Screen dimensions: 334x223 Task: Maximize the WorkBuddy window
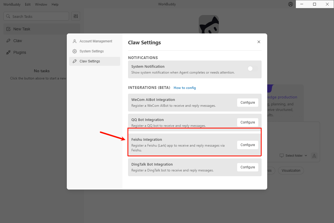click(315, 4)
